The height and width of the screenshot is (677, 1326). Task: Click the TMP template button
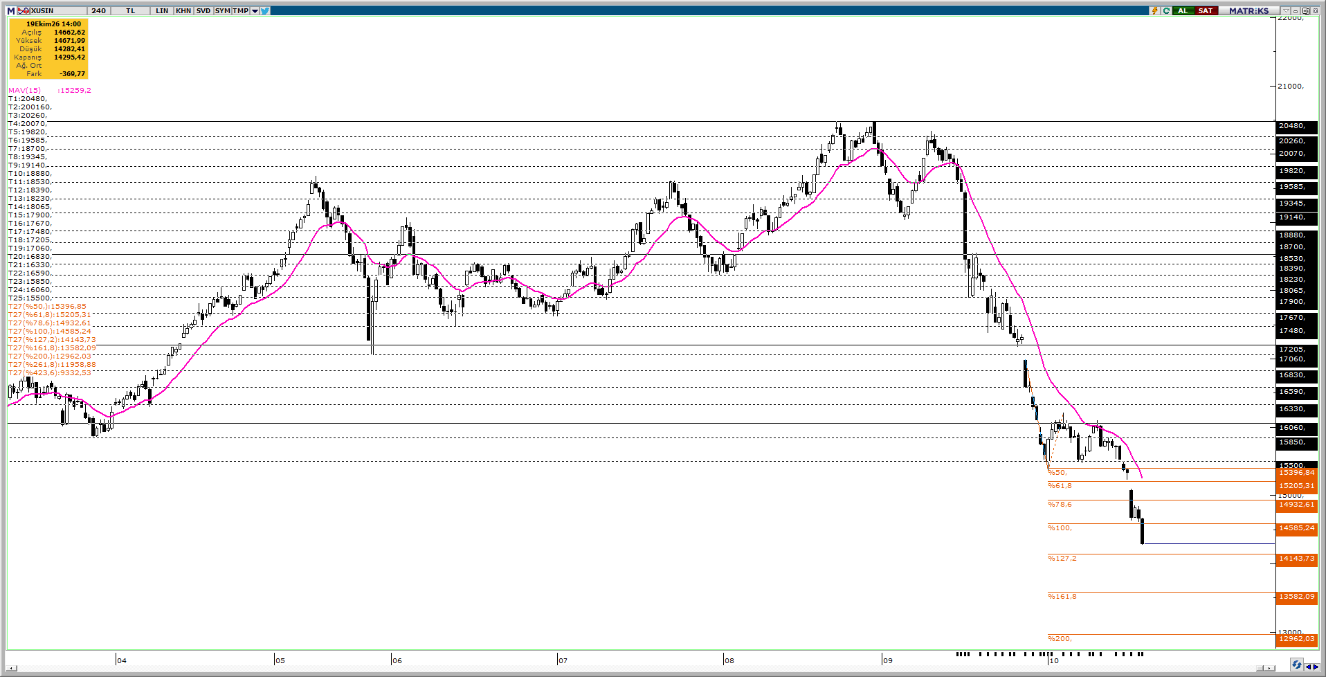tap(241, 10)
